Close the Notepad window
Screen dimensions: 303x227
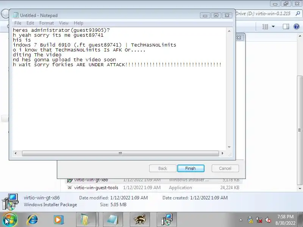click(x=227, y=16)
